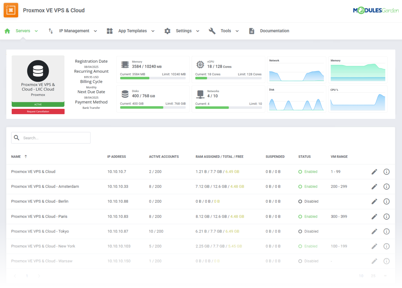The width and height of the screenshot is (402, 288).
Task: Click RAM ASSIGNED / TOTAL / FREE header
Action: pyautogui.click(x=219, y=156)
